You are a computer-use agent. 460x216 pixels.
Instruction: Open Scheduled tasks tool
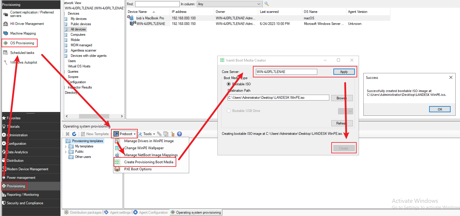pyautogui.click(x=22, y=53)
